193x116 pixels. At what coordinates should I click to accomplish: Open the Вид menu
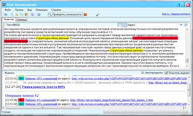pyautogui.click(x=29, y=10)
